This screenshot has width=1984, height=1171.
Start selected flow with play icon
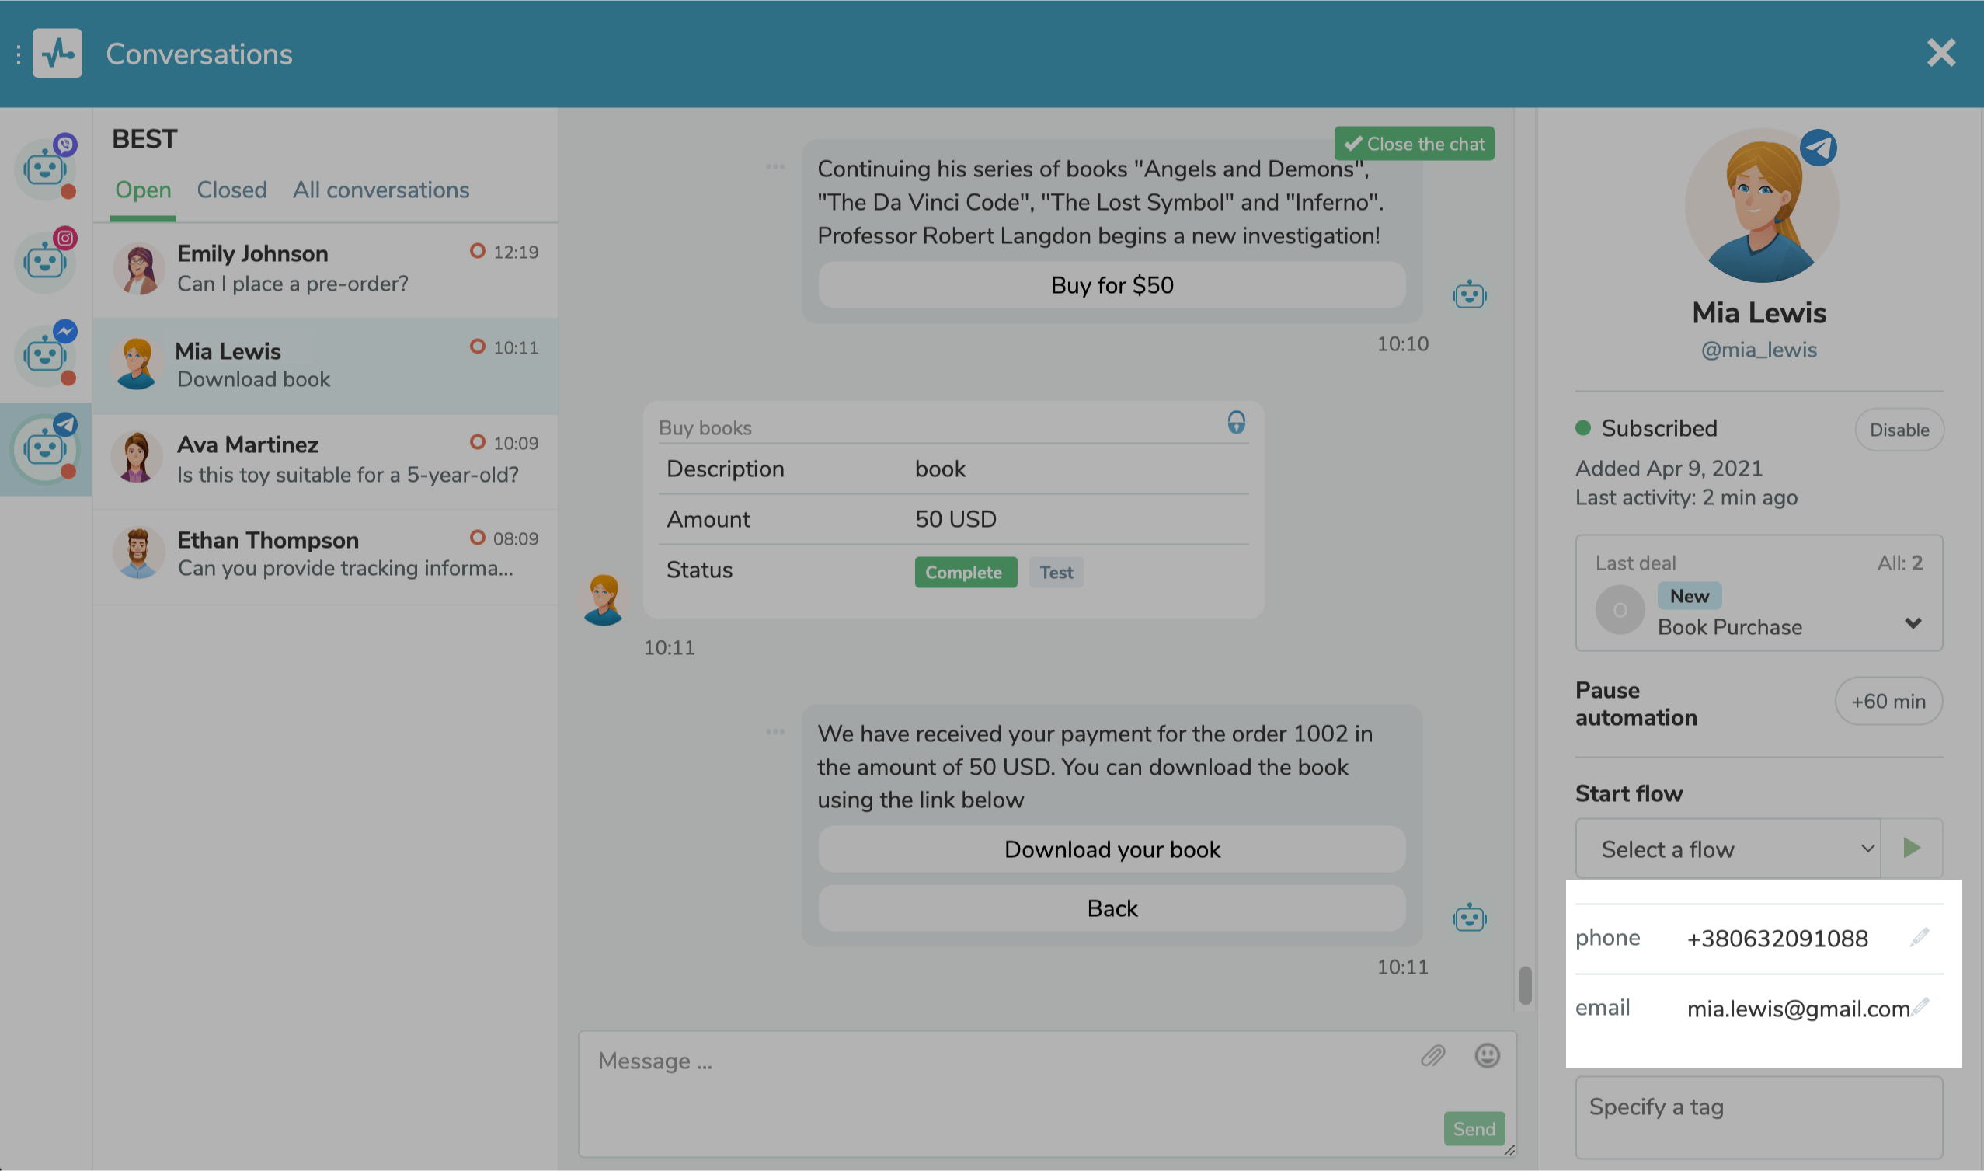[1912, 849]
